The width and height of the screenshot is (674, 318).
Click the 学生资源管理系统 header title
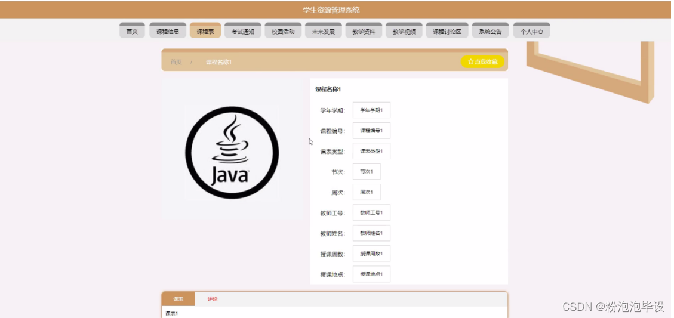coord(331,10)
